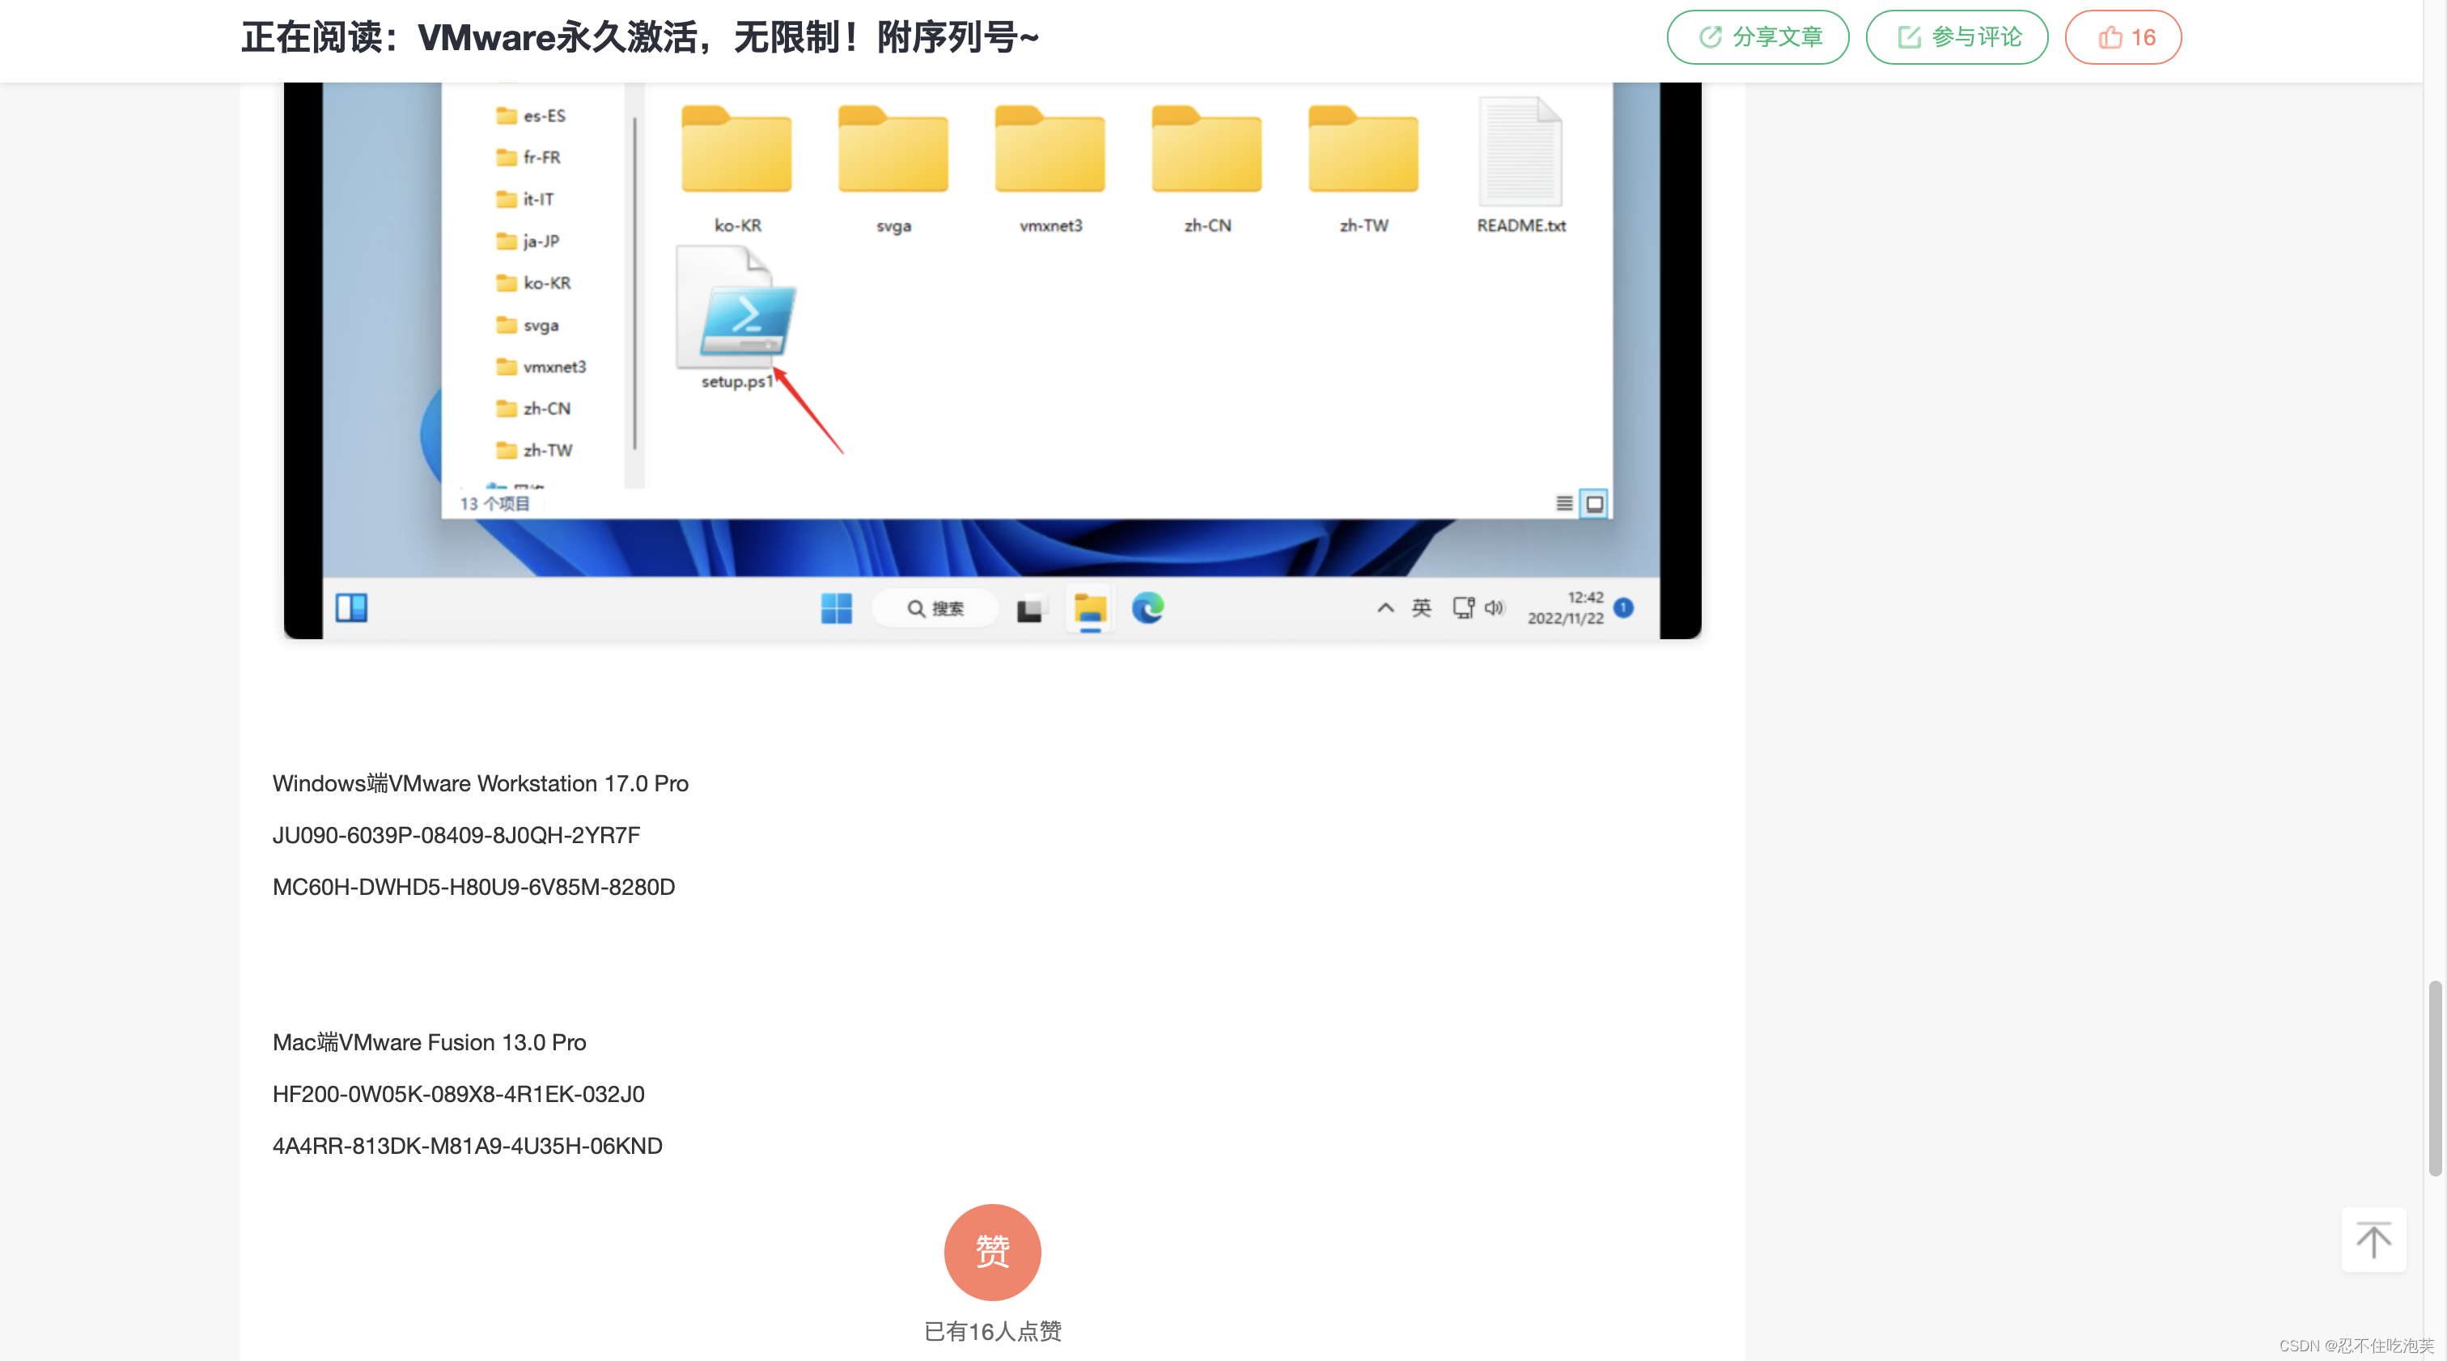Select it-IT in the folder tree
The image size is (2447, 1361).
coord(525,199)
